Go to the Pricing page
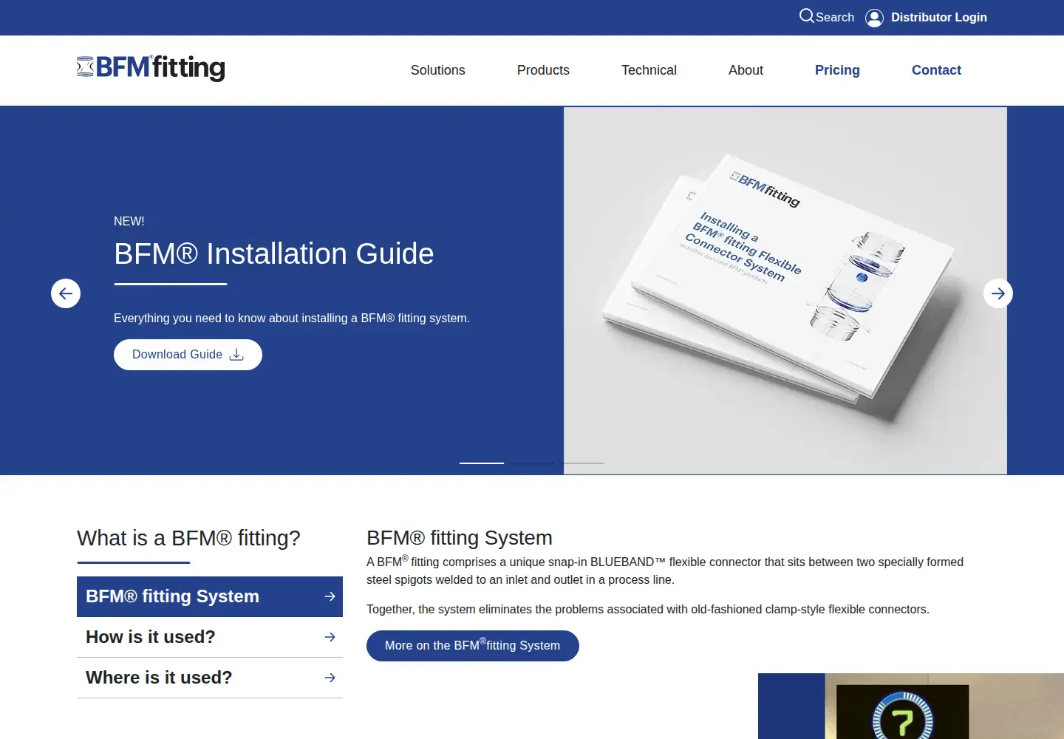The height and width of the screenshot is (739, 1064). [837, 70]
